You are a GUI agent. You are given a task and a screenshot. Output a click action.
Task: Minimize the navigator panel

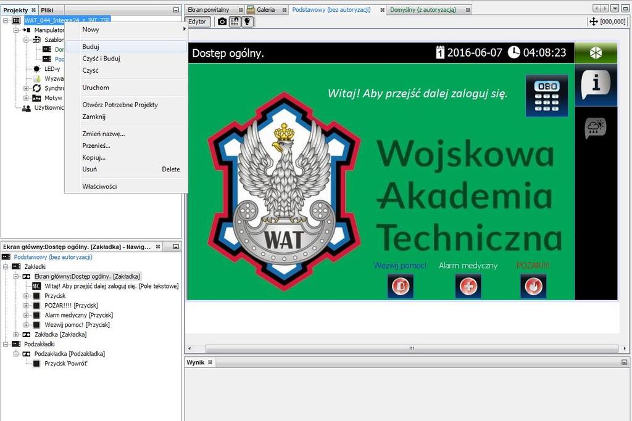coord(176,247)
